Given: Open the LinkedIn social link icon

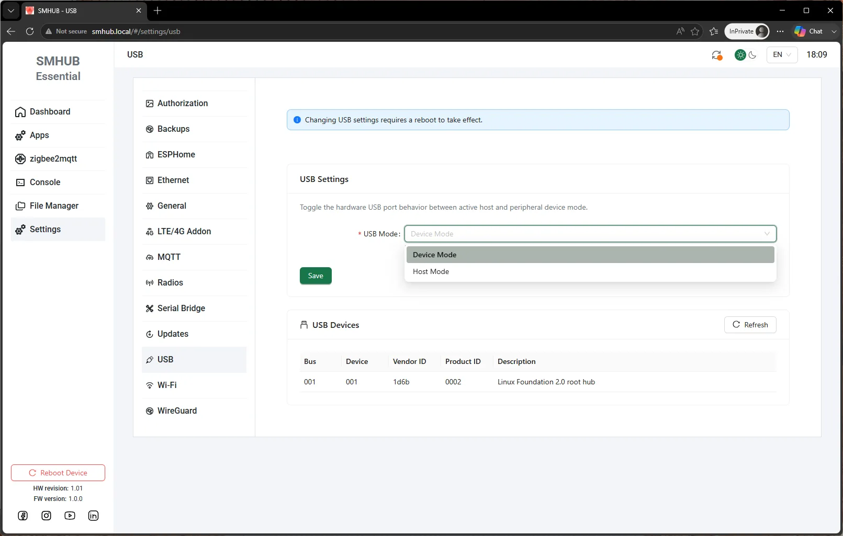Looking at the screenshot, I should pyautogui.click(x=93, y=516).
